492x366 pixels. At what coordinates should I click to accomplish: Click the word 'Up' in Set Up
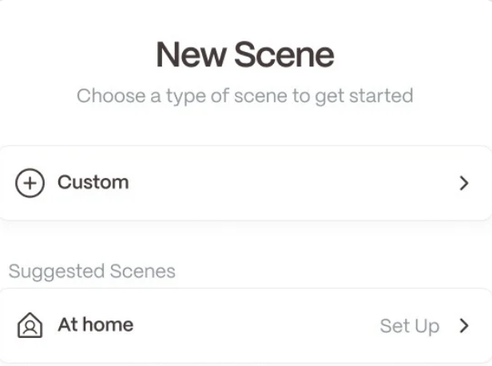pos(427,327)
